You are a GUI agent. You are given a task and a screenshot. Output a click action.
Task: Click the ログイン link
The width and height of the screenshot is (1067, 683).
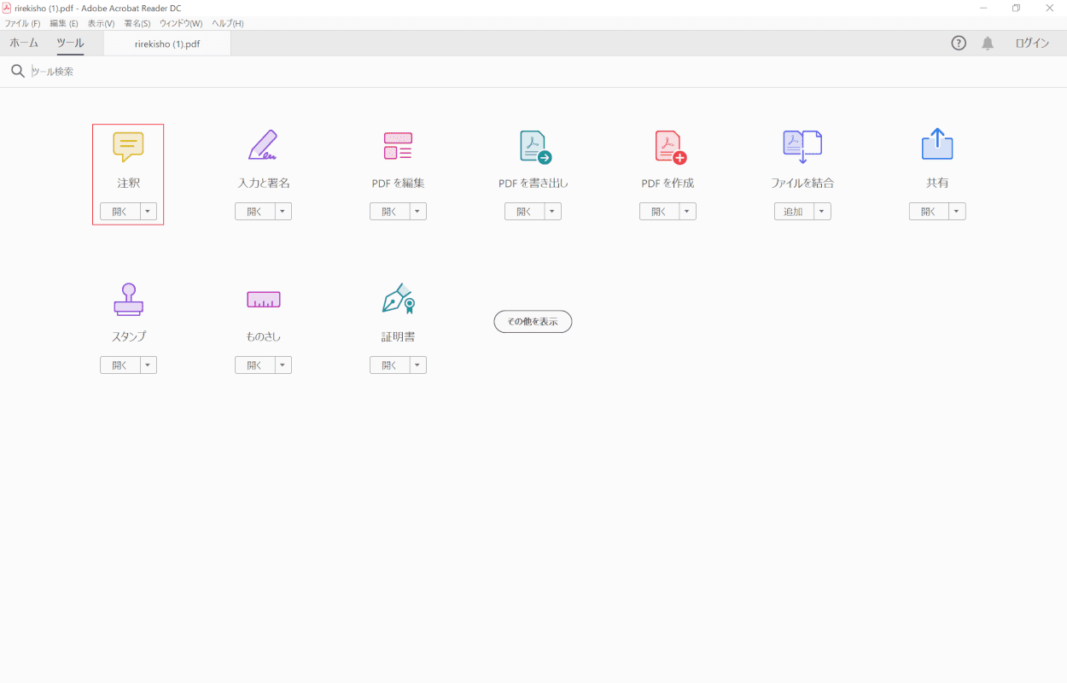(1032, 44)
